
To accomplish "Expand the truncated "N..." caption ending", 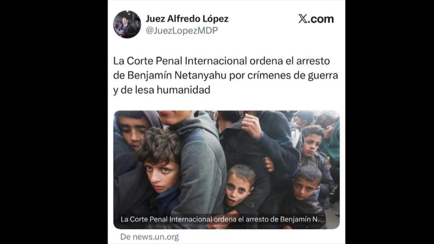I will [317, 219].
